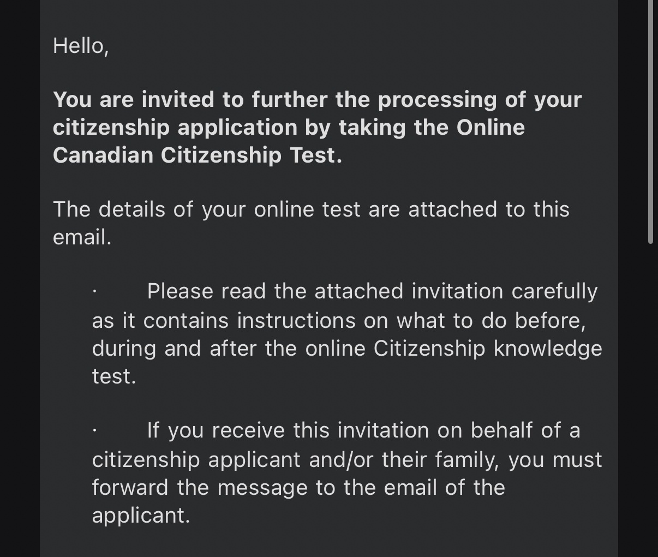Click "Please read the attached invitation carefully" line
Image resolution: width=658 pixels, height=557 pixels.
click(x=372, y=291)
